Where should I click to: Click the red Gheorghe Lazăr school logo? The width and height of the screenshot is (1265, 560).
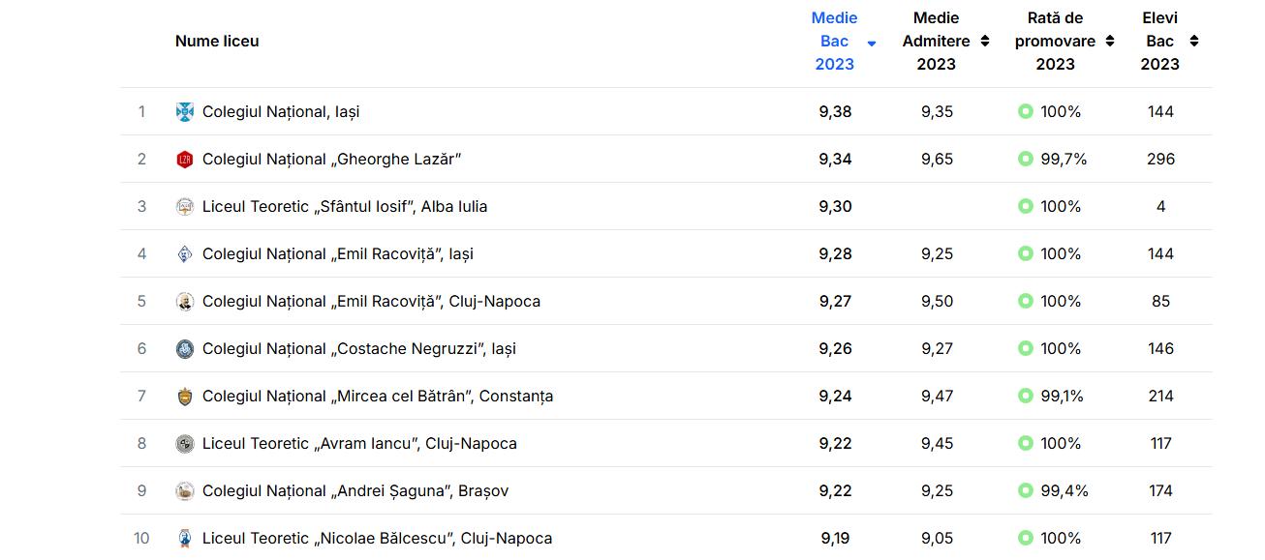(x=185, y=160)
